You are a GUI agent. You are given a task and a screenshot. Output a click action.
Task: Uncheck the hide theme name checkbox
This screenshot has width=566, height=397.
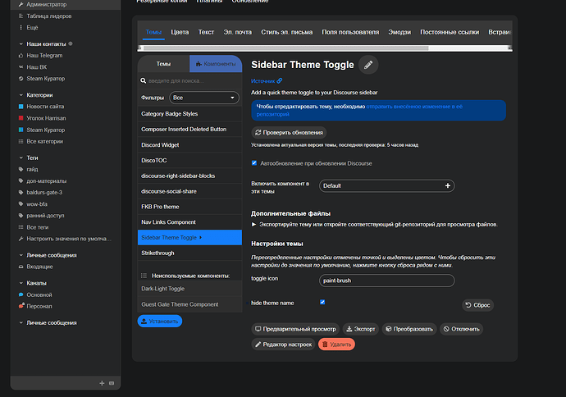tap(322, 302)
